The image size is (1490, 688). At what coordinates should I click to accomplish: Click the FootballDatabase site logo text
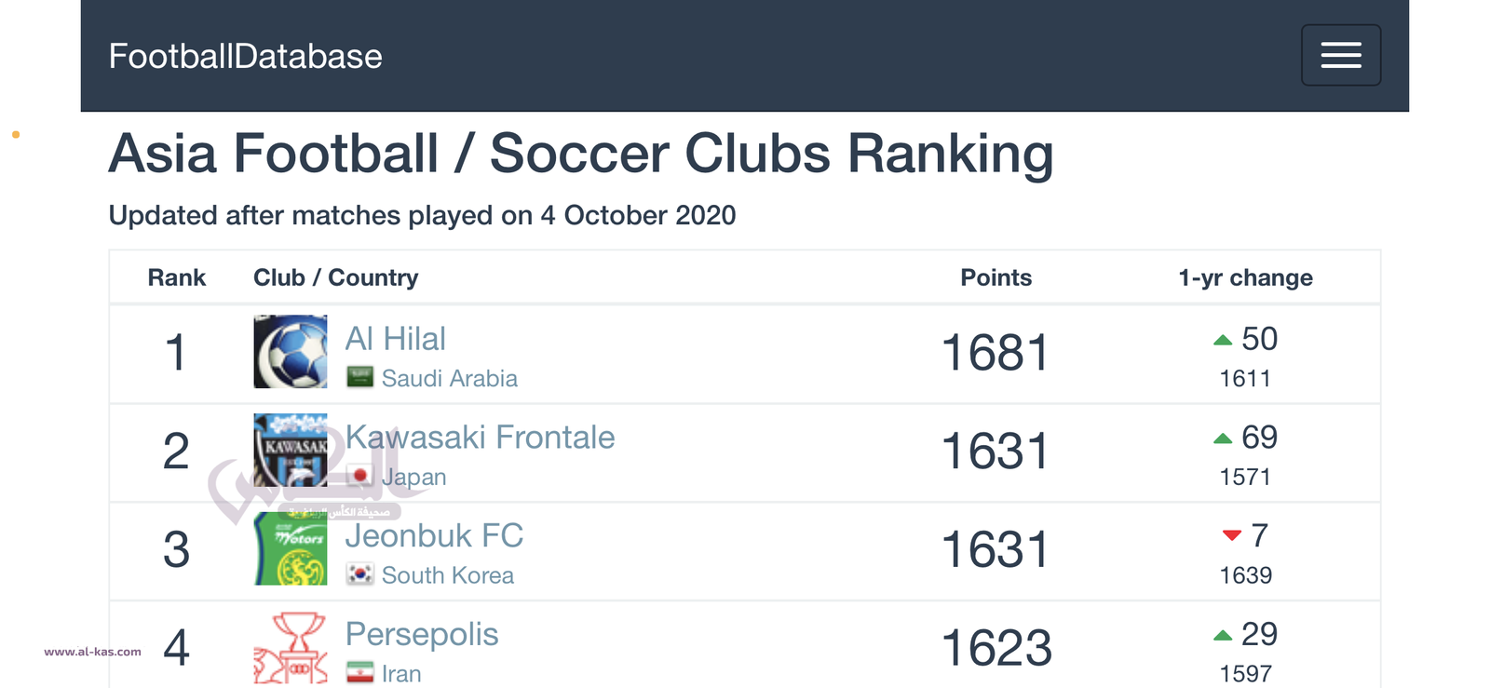pos(245,57)
